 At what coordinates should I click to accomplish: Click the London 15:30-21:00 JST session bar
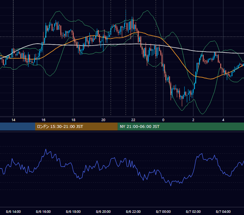coord(76,126)
